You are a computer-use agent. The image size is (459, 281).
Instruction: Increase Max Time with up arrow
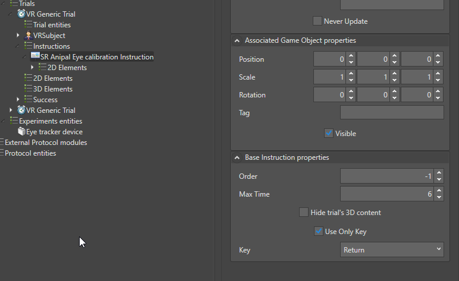pyautogui.click(x=439, y=191)
